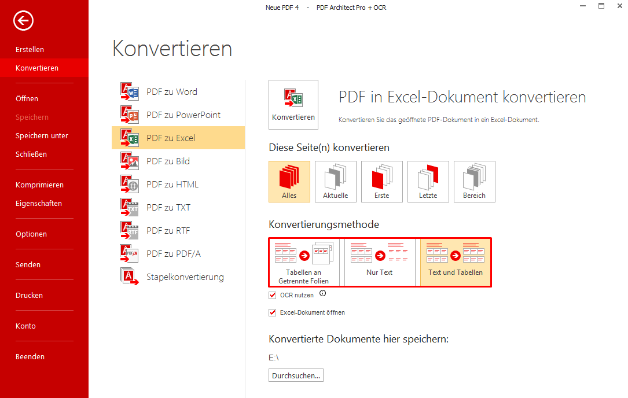
Task: Click the large Konvertieren Excel button
Action: [x=293, y=105]
